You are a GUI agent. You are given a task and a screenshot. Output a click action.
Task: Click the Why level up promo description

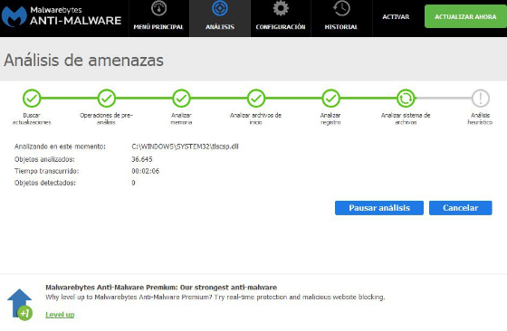pyautogui.click(x=215, y=298)
